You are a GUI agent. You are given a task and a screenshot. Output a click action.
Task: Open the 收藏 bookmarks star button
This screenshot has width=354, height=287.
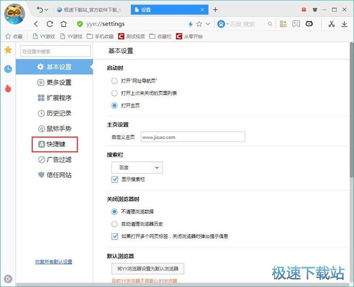14,36
